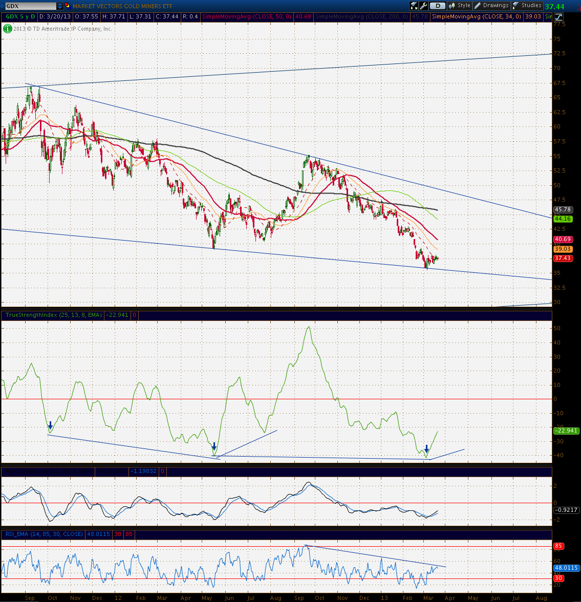Click the red 30 oversold level bubble
The image size is (581, 602).
(x=558, y=578)
